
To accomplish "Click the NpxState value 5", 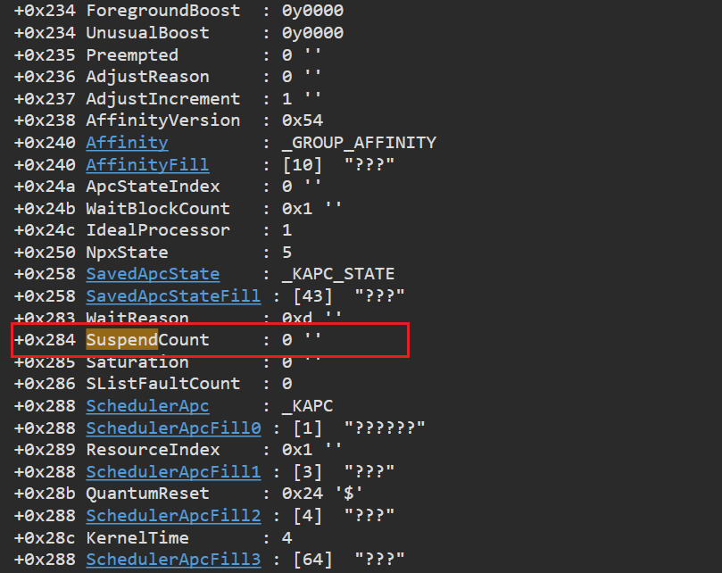I will pyautogui.click(x=286, y=252).
